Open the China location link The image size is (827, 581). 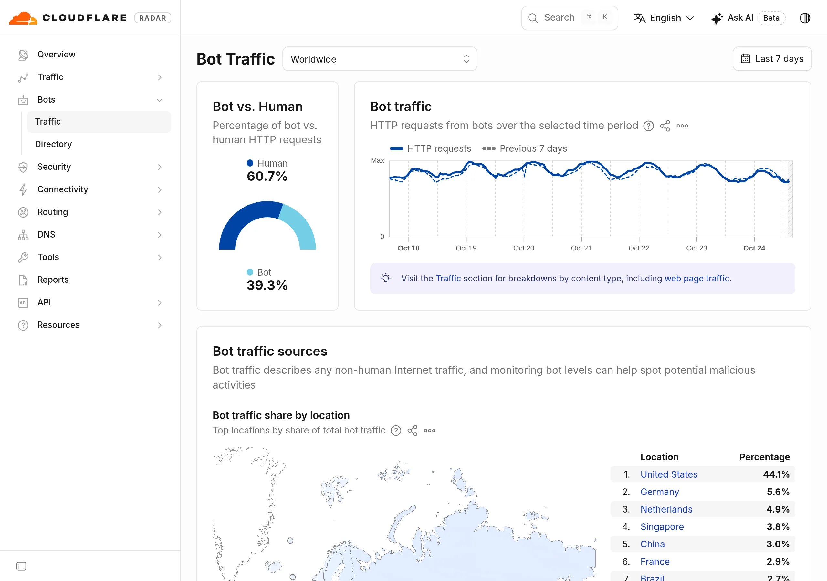coord(653,544)
